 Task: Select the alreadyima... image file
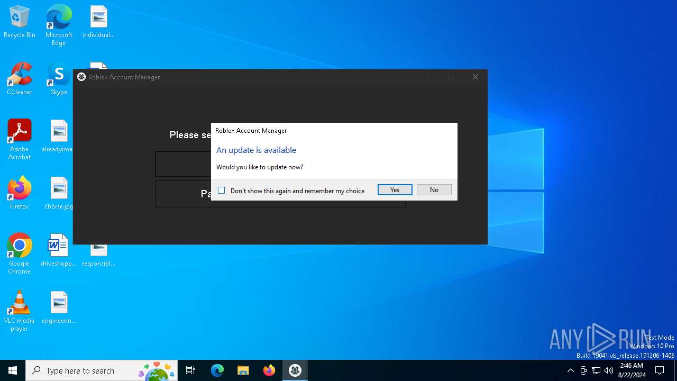59,137
